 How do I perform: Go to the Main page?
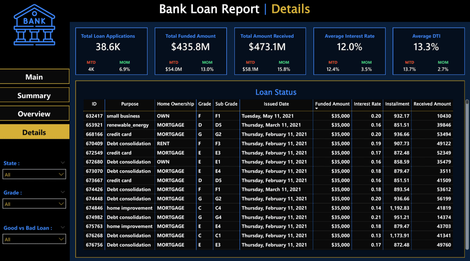pos(34,77)
